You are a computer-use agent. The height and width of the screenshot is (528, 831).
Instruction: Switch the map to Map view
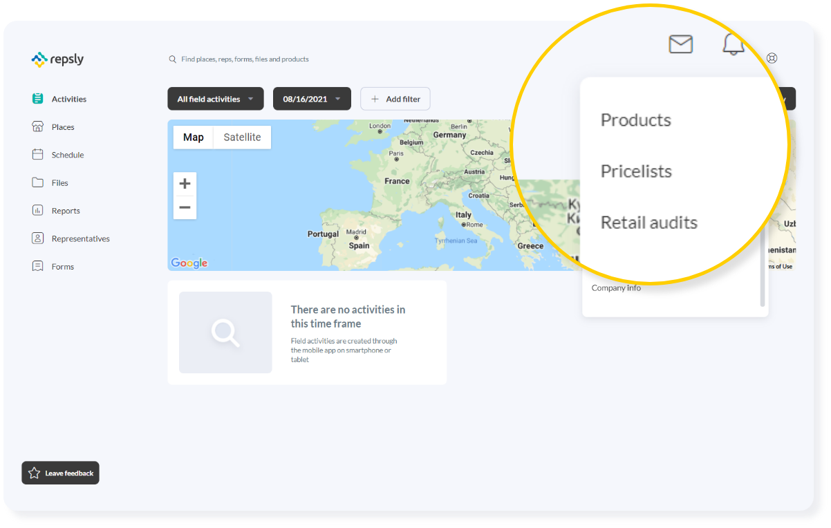point(194,138)
